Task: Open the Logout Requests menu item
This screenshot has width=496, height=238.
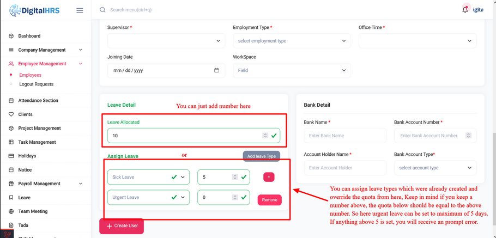Action: 37,84
